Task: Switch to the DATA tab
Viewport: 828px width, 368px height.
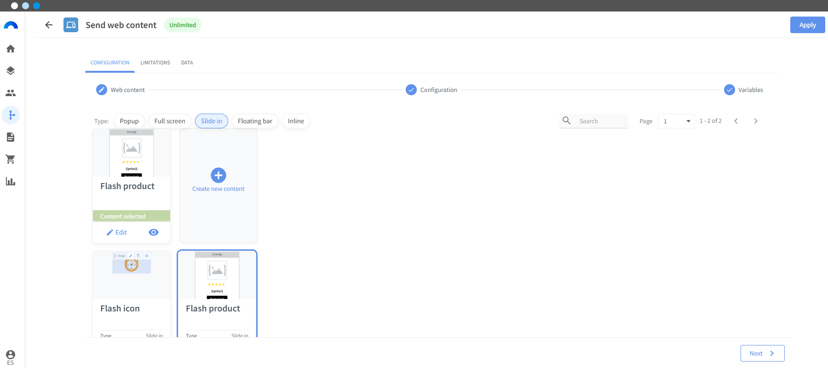Action: 187,63
